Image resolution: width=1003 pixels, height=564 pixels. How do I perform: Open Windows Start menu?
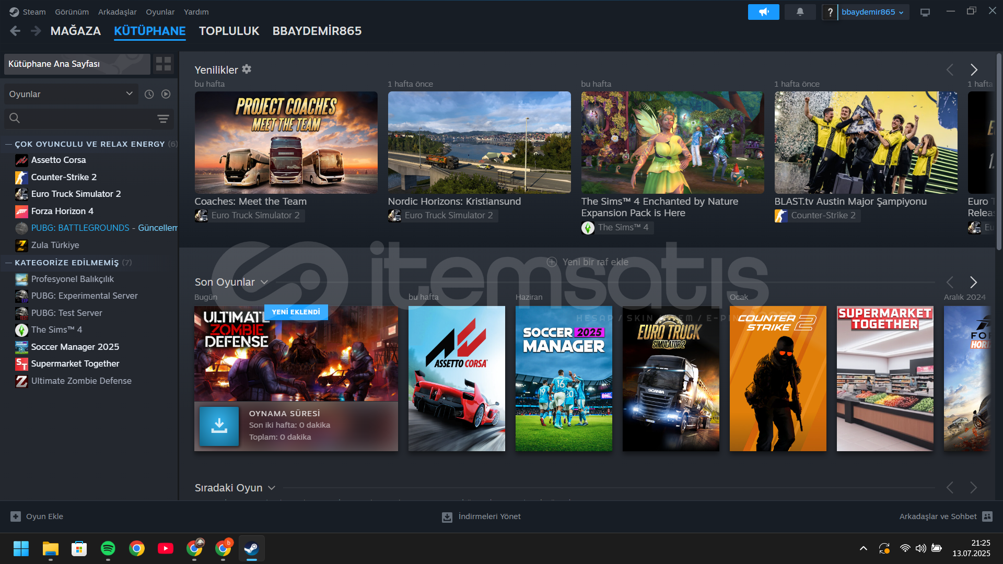point(21,548)
